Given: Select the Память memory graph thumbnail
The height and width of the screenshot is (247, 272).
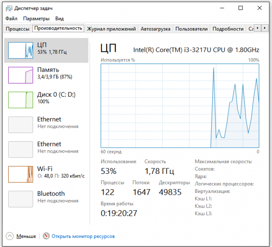Looking at the screenshot, I should point(20,75).
